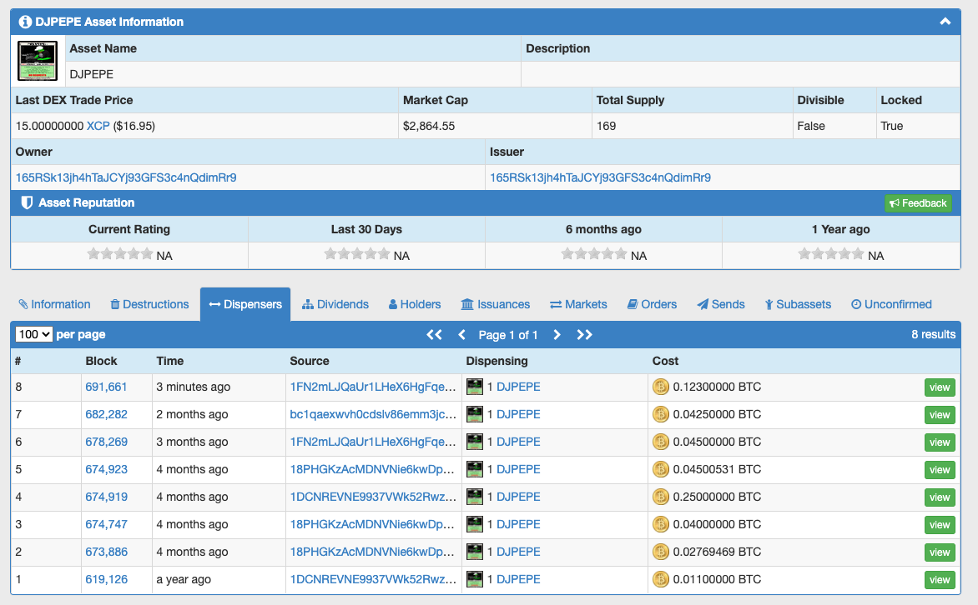View dispenser costing 0.25000000 BTC
The image size is (978, 605).
click(x=940, y=497)
